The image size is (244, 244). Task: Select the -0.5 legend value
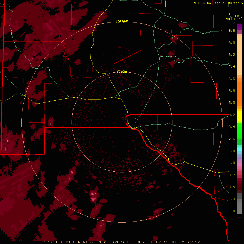pos(231,187)
